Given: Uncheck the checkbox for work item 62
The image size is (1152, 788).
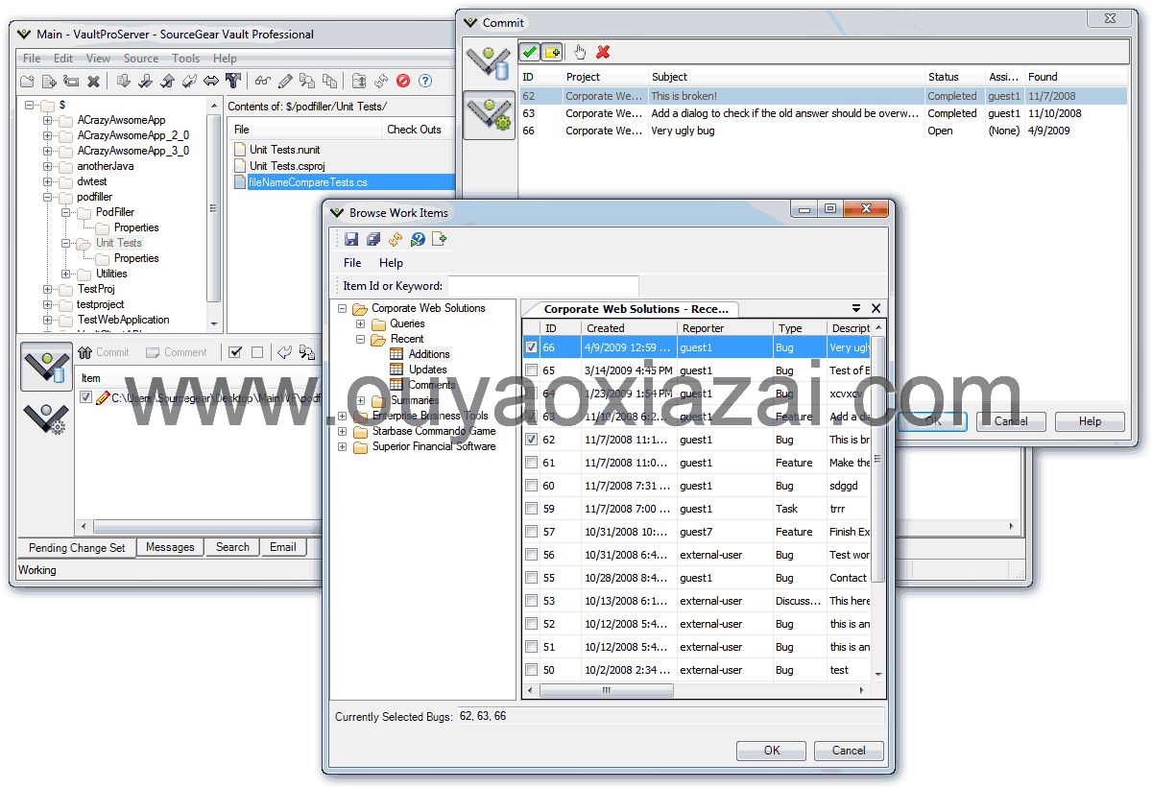Looking at the screenshot, I should pos(532,440).
